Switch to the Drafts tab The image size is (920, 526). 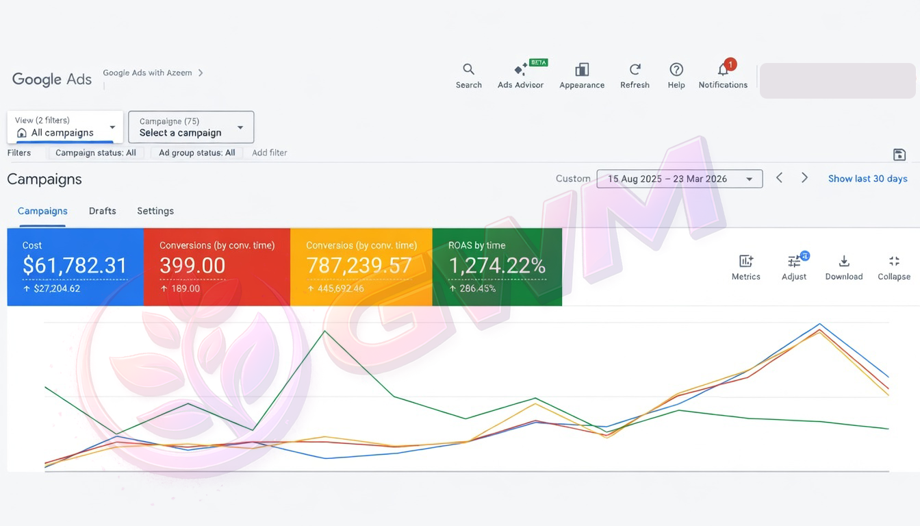[102, 211]
